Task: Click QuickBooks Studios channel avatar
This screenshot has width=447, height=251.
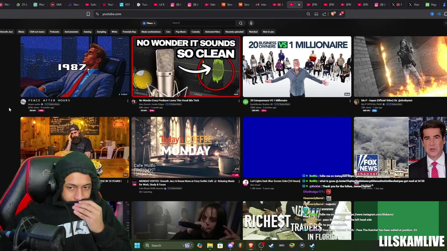Action: click(246, 102)
